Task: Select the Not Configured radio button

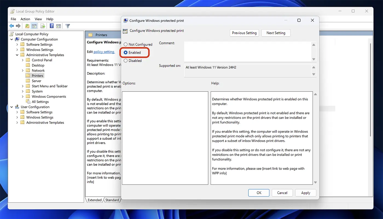Action: [x=126, y=45]
